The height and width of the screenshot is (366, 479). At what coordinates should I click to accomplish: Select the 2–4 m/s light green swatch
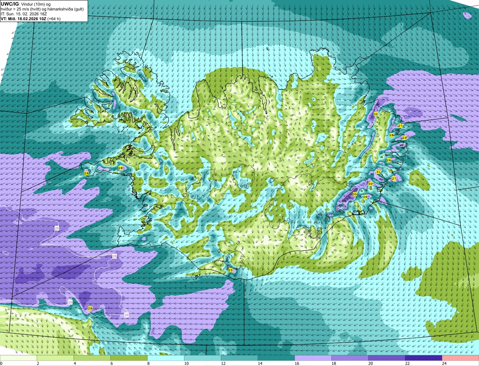[55, 358]
